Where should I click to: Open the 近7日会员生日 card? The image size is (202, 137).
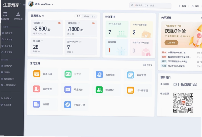[x=117, y=29]
